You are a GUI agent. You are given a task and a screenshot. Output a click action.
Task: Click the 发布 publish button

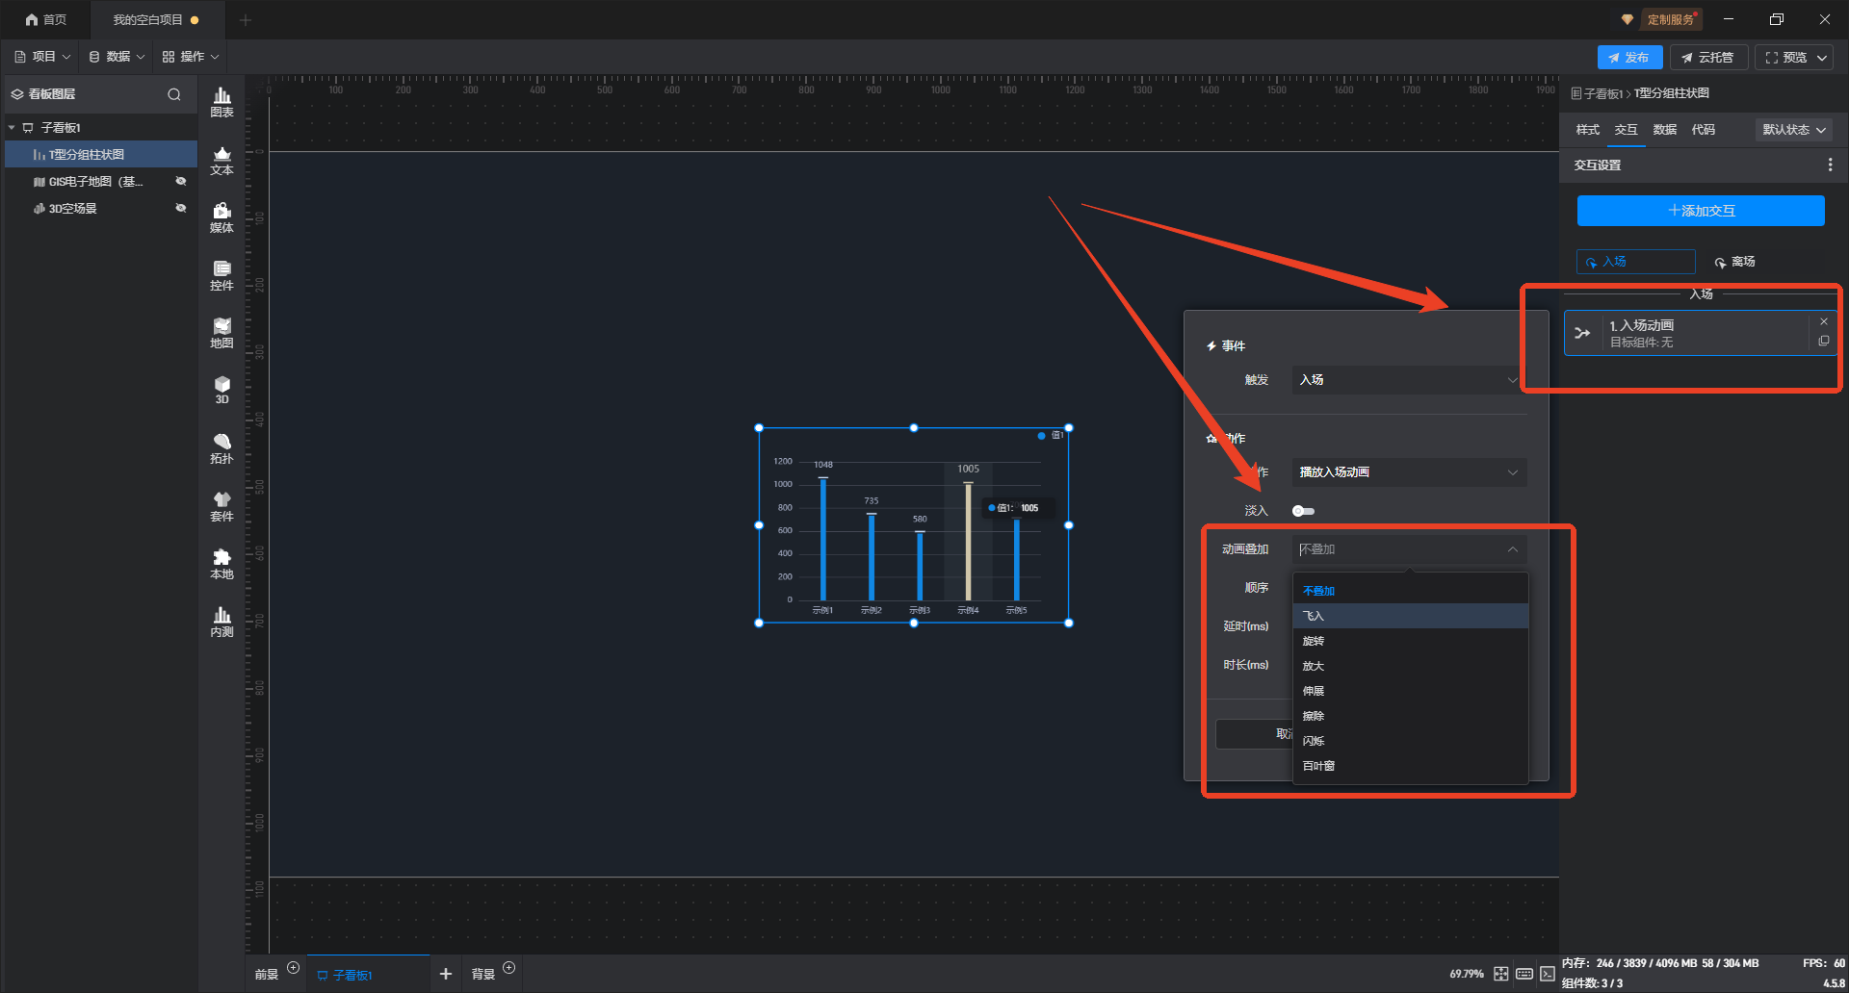[1628, 58]
